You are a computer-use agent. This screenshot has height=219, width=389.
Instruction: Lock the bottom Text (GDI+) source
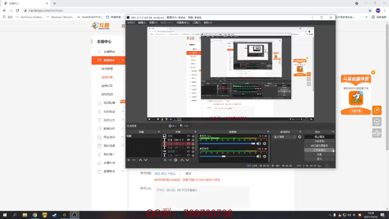193,155
